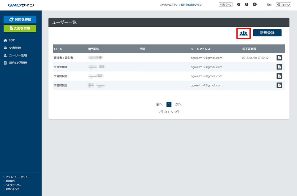
Task: Click the account profile icon in header
Action: [x=255, y=4]
